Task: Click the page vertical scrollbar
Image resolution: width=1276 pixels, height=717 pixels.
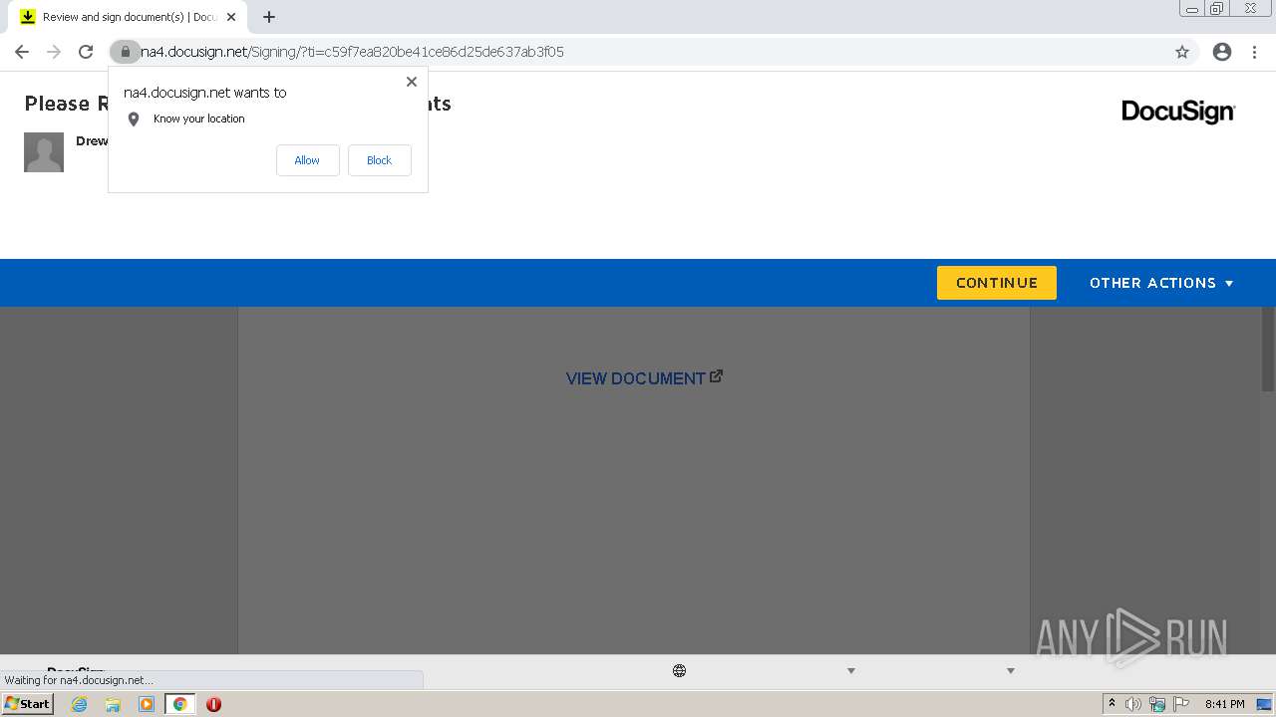Action: tap(1268, 349)
